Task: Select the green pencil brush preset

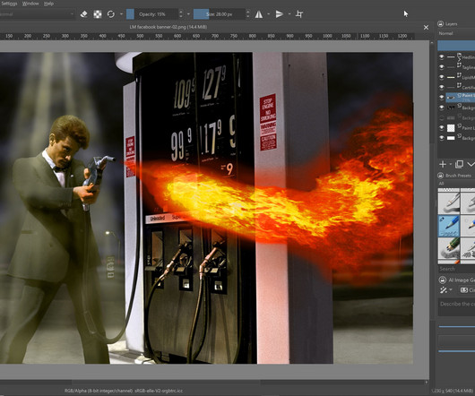Action: (x=449, y=249)
